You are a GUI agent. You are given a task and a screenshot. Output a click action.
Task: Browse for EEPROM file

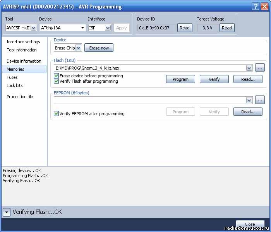pos(260,100)
